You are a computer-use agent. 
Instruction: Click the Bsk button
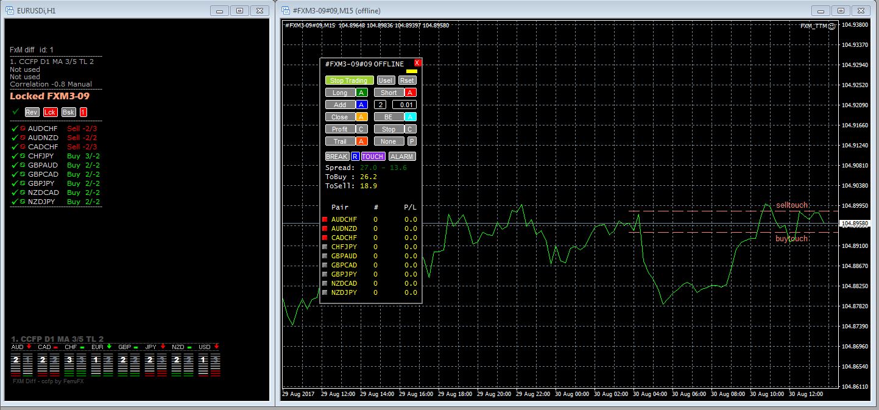(x=69, y=112)
